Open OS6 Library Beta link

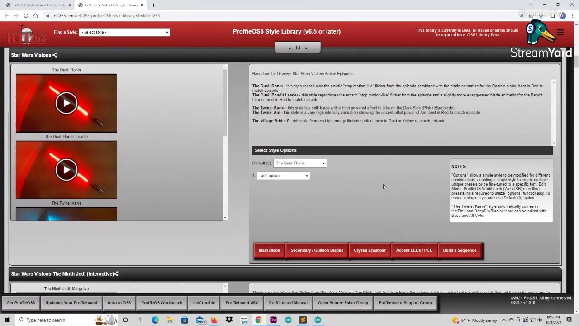coord(483,35)
